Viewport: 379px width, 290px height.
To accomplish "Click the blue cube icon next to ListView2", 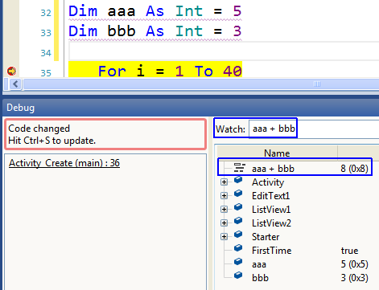I will pyautogui.click(x=238, y=221).
